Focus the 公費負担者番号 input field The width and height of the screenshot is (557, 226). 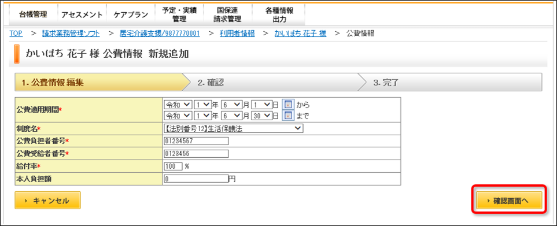click(x=197, y=141)
